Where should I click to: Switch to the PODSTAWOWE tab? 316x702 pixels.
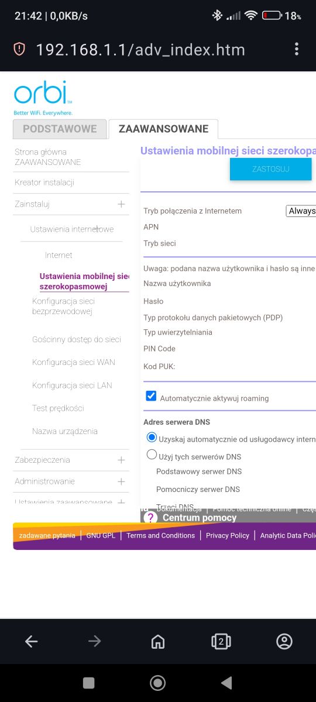click(x=60, y=129)
